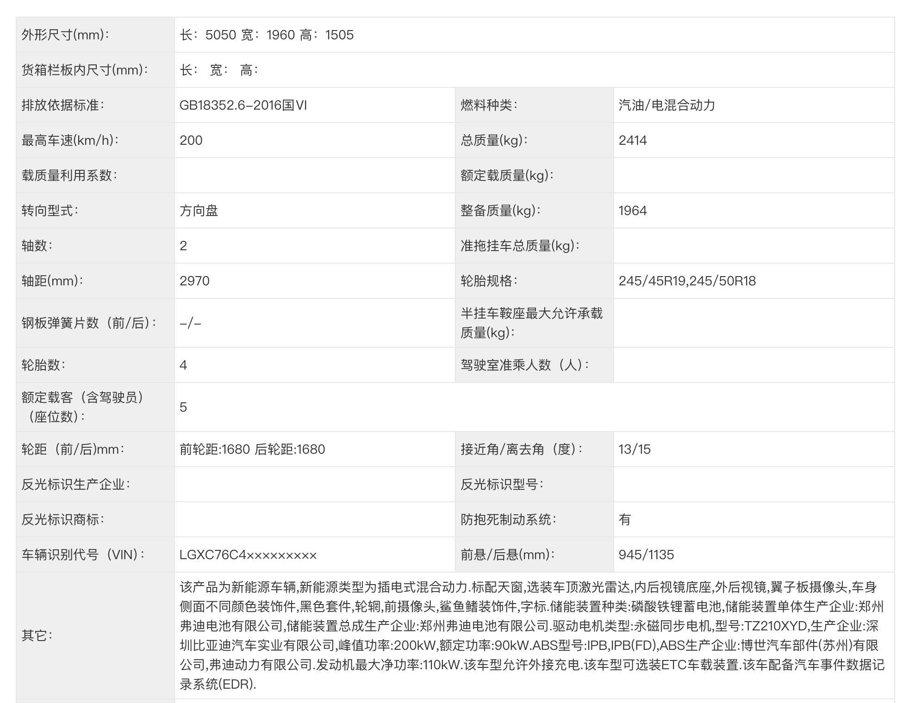Click the approach/departure angle value 13/15
Screen dimensions: 909x703
(x=634, y=450)
